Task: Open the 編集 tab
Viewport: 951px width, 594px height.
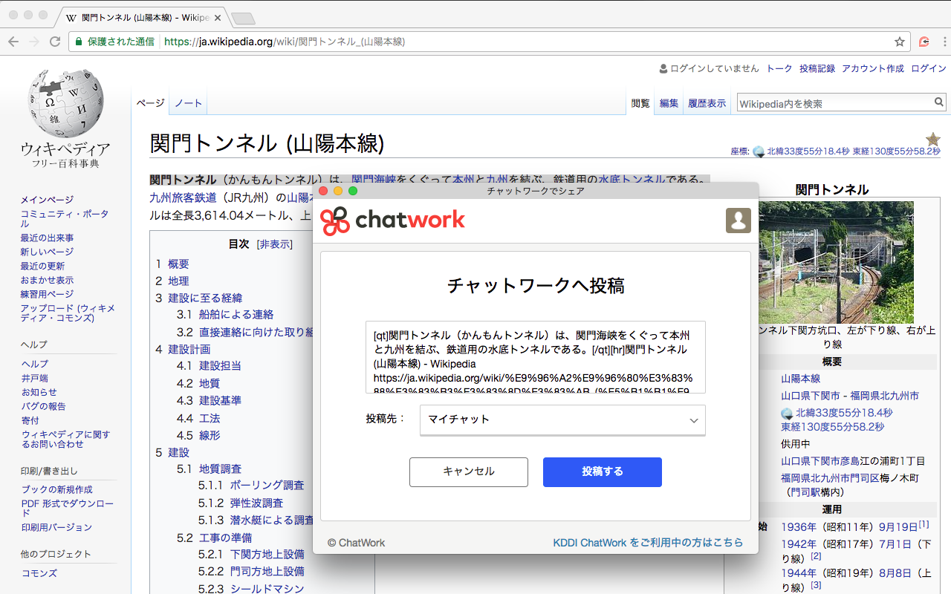Action: [669, 103]
